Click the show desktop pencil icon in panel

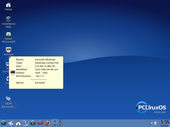11,123
